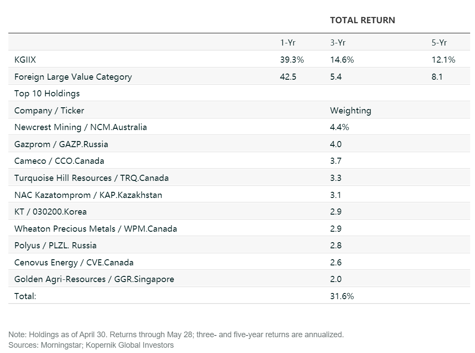Select NAC Kazatomprom / KAP.Kazakhstan row
The height and width of the screenshot is (353, 475).
(x=239, y=194)
